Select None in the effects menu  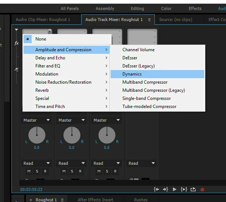[67, 39]
